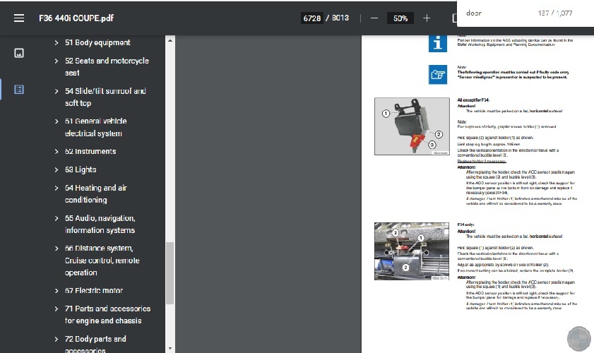Go to '62 Instruments' section
The image size is (594, 353).
pos(90,152)
